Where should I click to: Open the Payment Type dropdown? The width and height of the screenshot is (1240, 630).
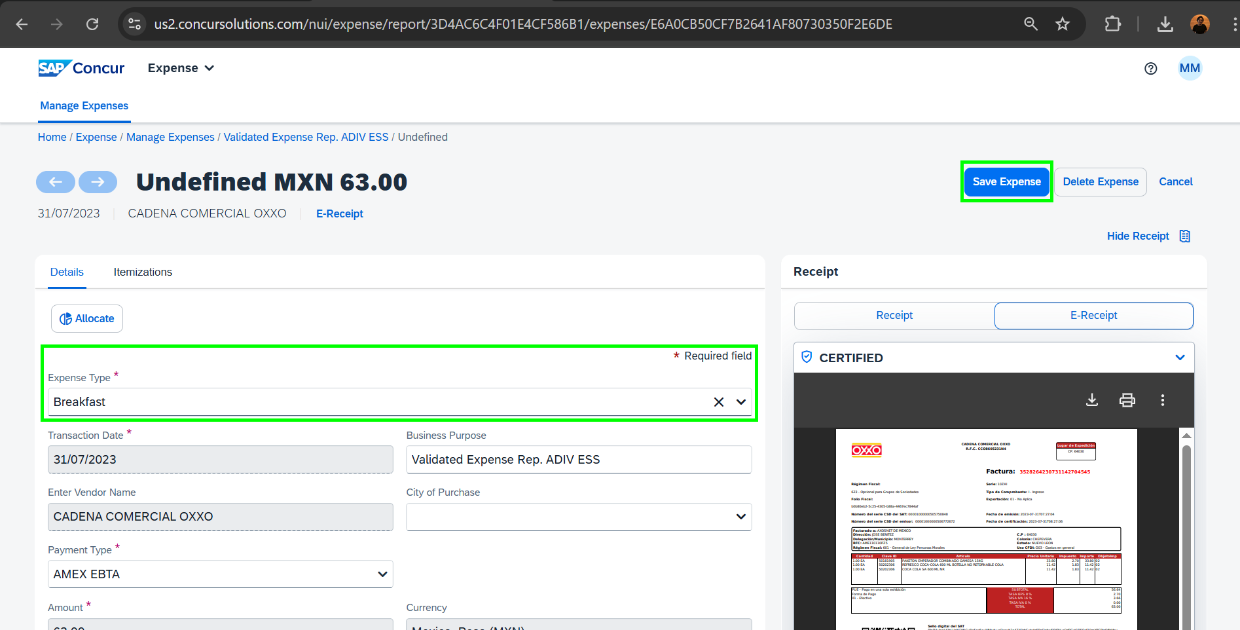(x=220, y=574)
